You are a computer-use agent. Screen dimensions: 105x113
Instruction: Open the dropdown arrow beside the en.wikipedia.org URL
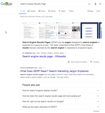[65, 53]
